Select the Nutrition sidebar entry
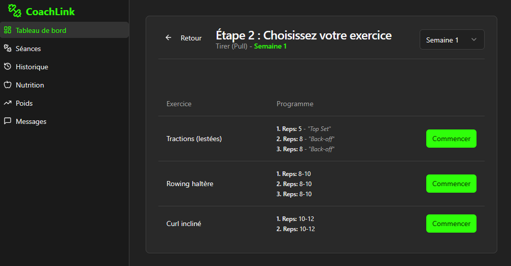Image resolution: width=511 pixels, height=266 pixels. (30, 85)
